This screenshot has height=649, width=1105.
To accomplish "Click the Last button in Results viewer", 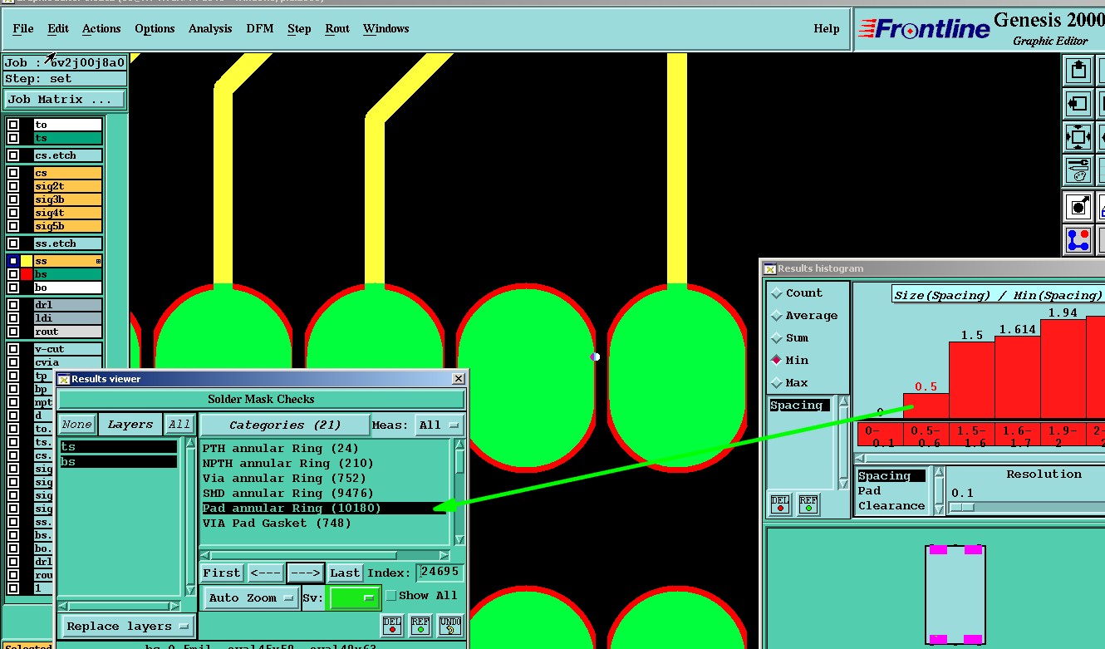I will pyautogui.click(x=345, y=573).
